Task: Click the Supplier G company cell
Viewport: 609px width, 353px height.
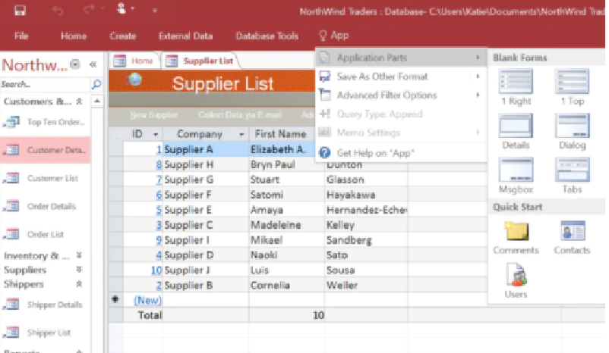Action: [206, 180]
